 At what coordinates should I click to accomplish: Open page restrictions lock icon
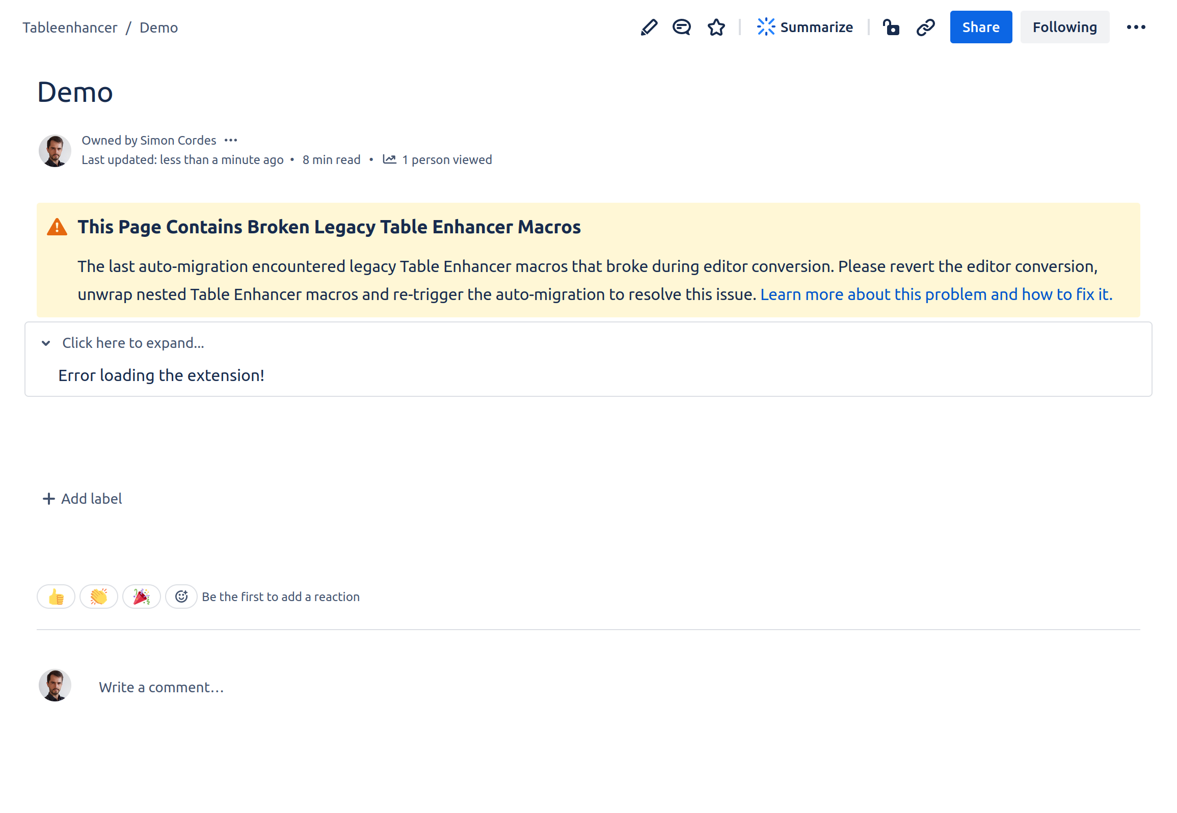point(891,27)
